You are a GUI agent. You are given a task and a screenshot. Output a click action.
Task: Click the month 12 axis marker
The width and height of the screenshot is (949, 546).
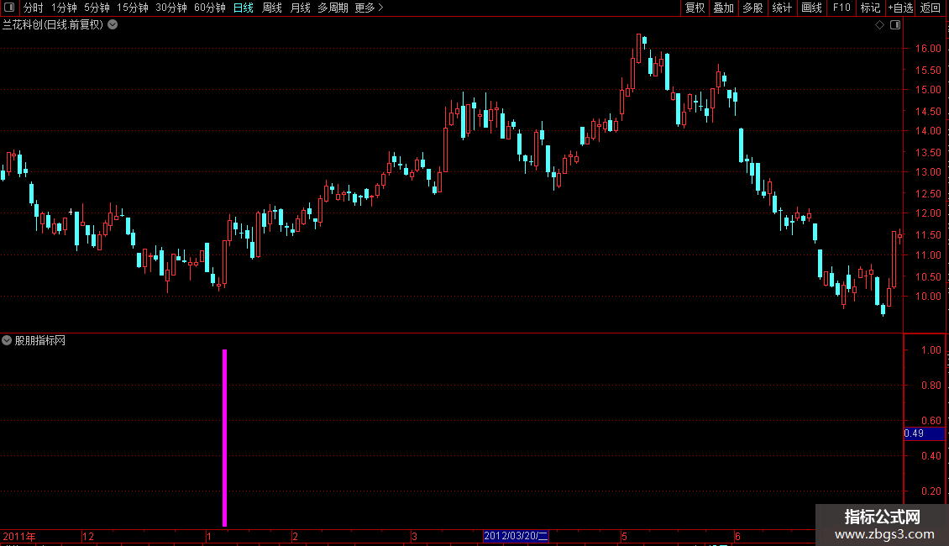[88, 536]
